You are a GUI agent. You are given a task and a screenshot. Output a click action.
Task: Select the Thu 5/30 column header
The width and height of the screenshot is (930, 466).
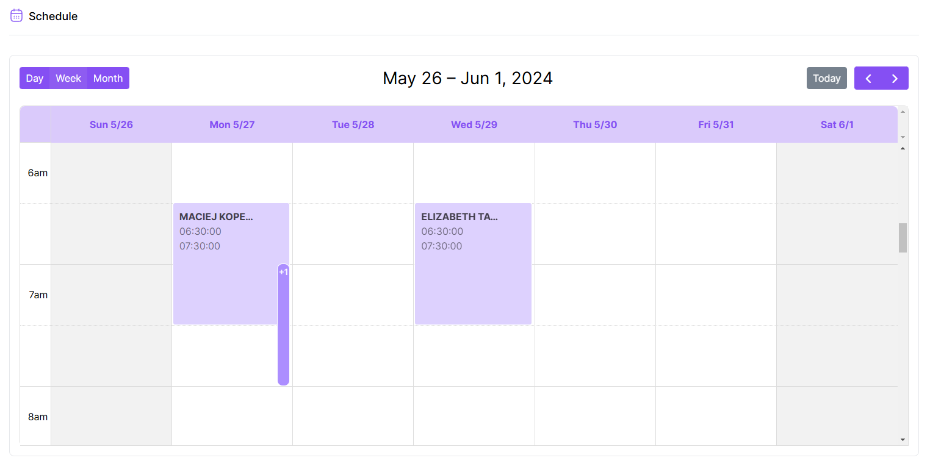595,124
